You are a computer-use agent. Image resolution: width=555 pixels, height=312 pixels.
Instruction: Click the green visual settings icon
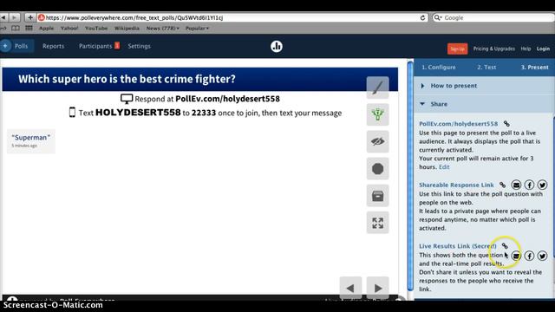click(378, 114)
